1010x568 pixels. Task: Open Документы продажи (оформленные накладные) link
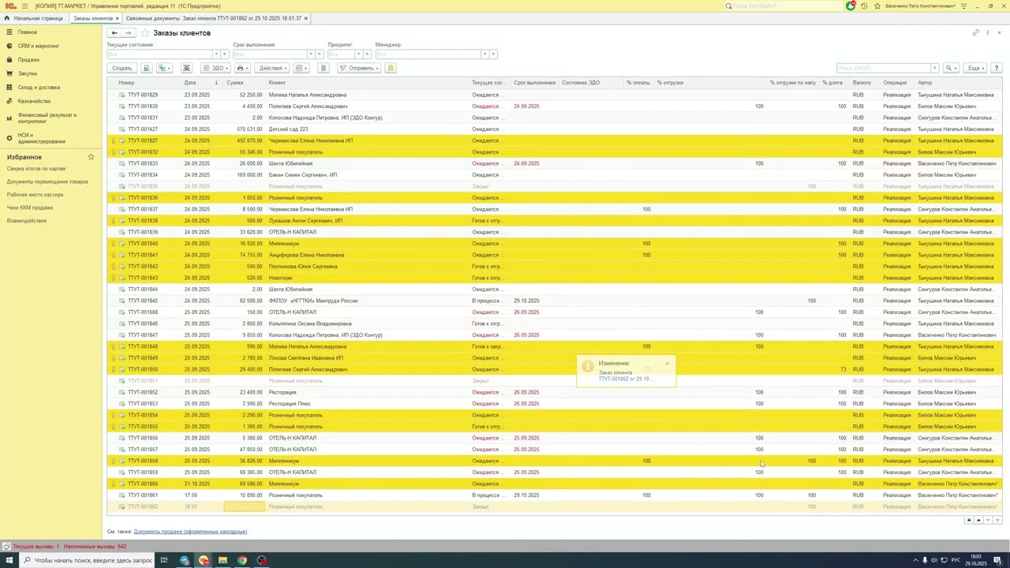190,532
